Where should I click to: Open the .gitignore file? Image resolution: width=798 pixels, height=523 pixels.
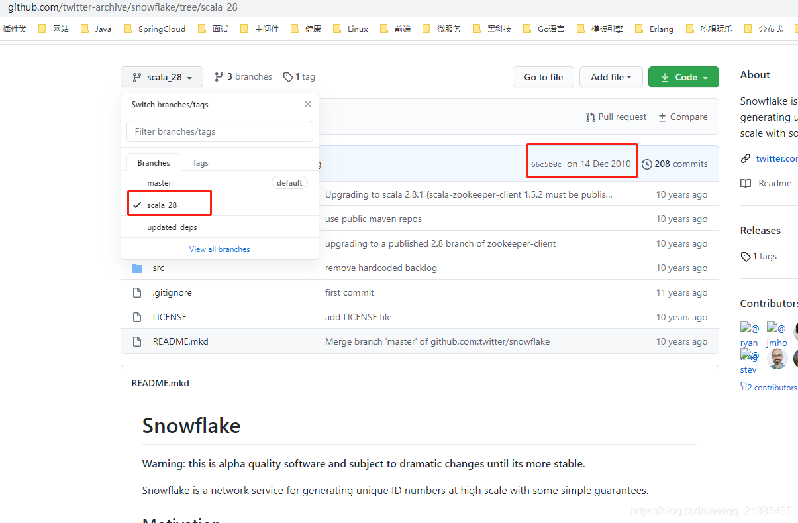pyautogui.click(x=172, y=292)
